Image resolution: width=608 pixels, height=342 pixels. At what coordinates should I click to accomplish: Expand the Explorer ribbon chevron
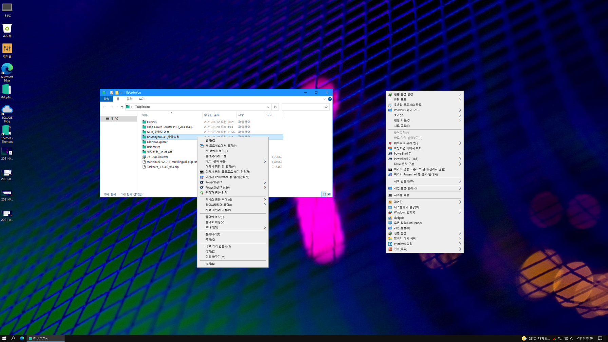pos(325,99)
